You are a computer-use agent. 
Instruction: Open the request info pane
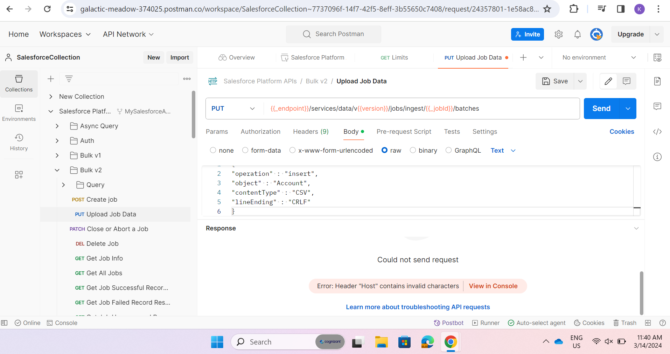(x=657, y=157)
